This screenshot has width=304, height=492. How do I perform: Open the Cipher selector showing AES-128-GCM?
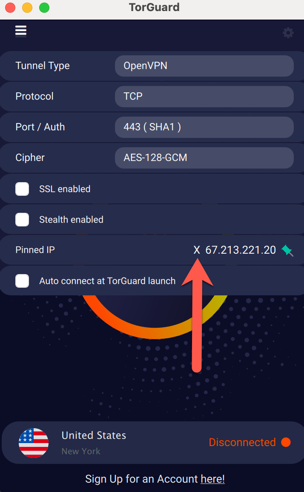204,158
